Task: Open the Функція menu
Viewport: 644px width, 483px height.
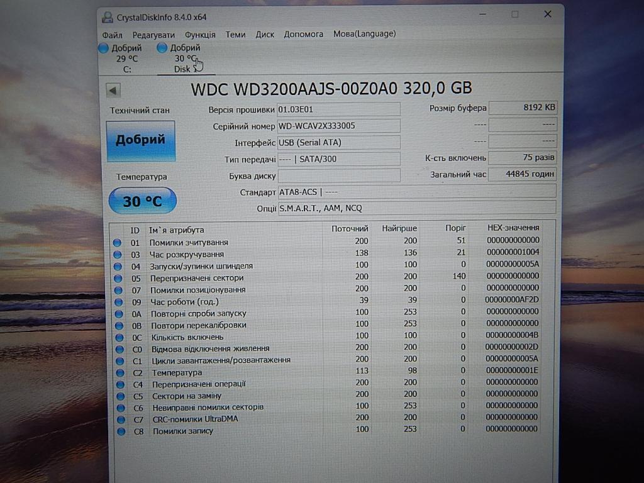Action: pos(200,35)
